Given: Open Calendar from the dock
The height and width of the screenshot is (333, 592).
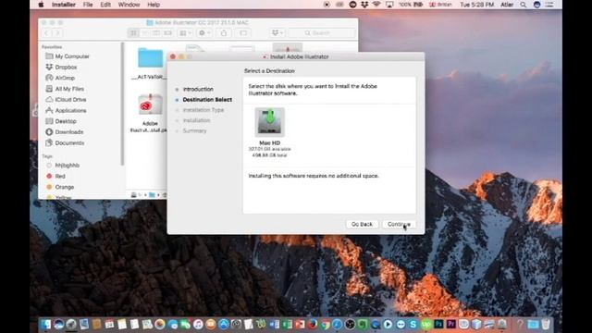Looking at the screenshot, I should (x=109, y=324).
